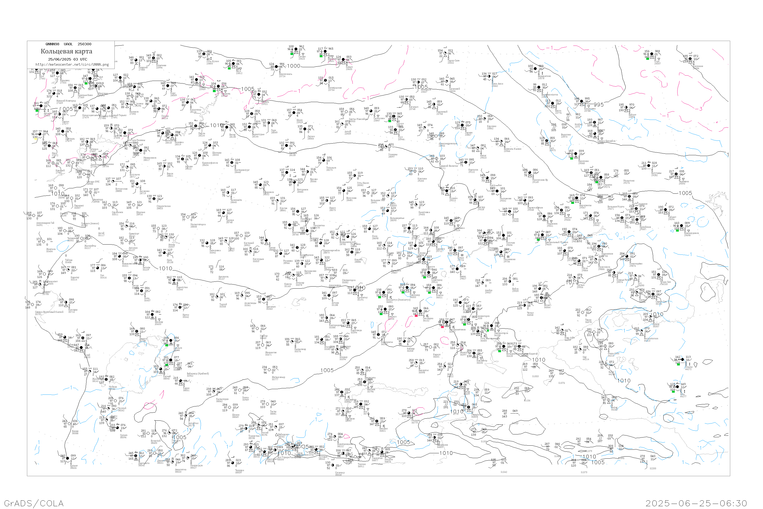Click the station circle above Усть-Кулом label
The width and height of the screenshot is (763, 509).
point(204,54)
